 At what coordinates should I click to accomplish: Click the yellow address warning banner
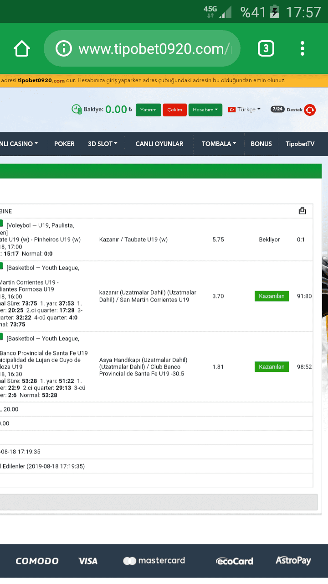pyautogui.click(x=164, y=80)
